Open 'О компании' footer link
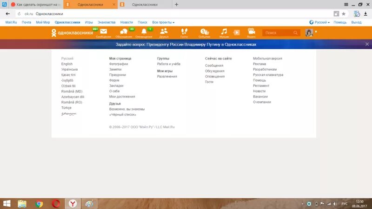This screenshot has height=209, width=372. click(x=262, y=102)
